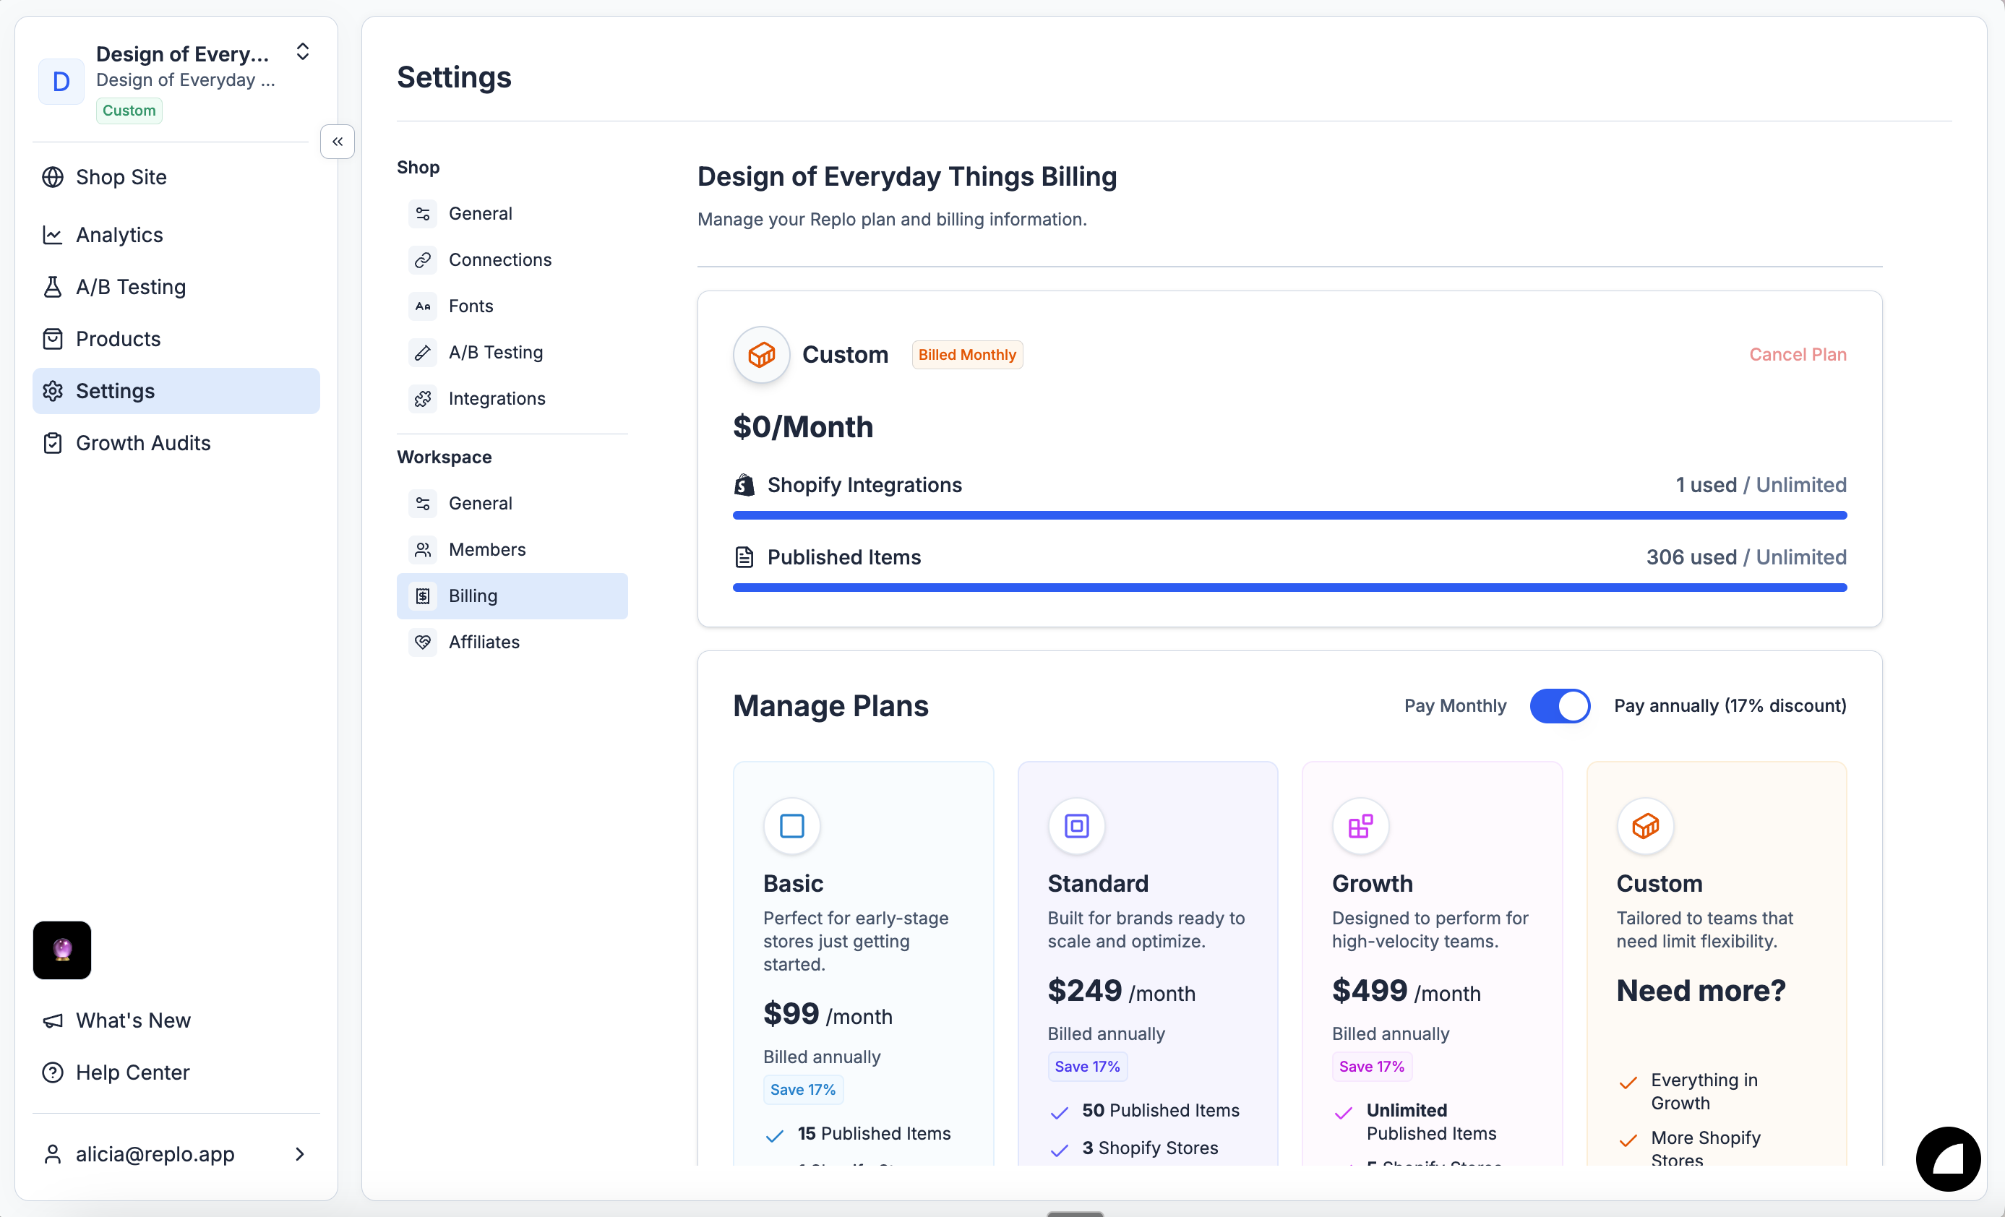Image resolution: width=2005 pixels, height=1217 pixels.
Task: Click the Published Items usage progress bar
Action: [x=1289, y=588]
